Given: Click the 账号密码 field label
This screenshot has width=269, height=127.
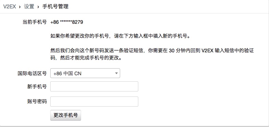Looking at the screenshot, I should pos(37,102).
